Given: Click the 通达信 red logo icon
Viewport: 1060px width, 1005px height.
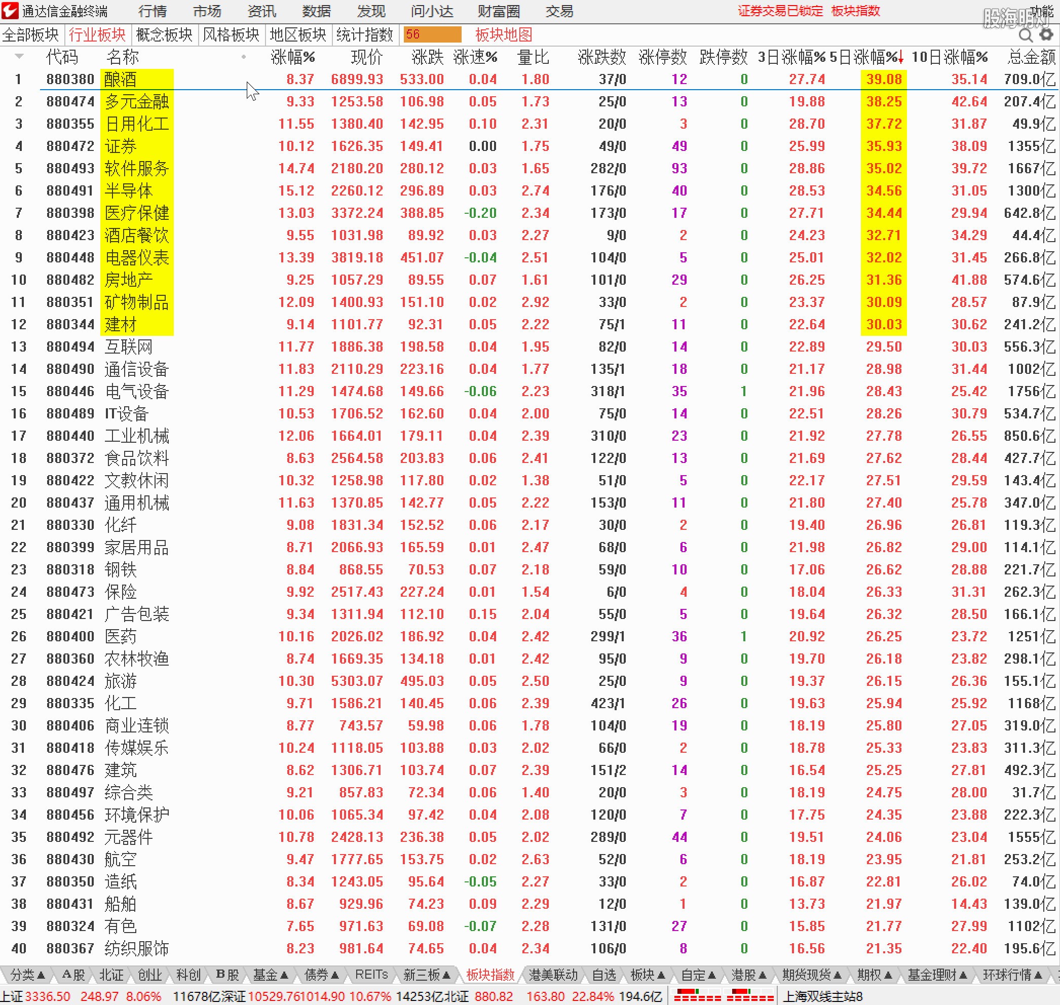Looking at the screenshot, I should (10, 10).
